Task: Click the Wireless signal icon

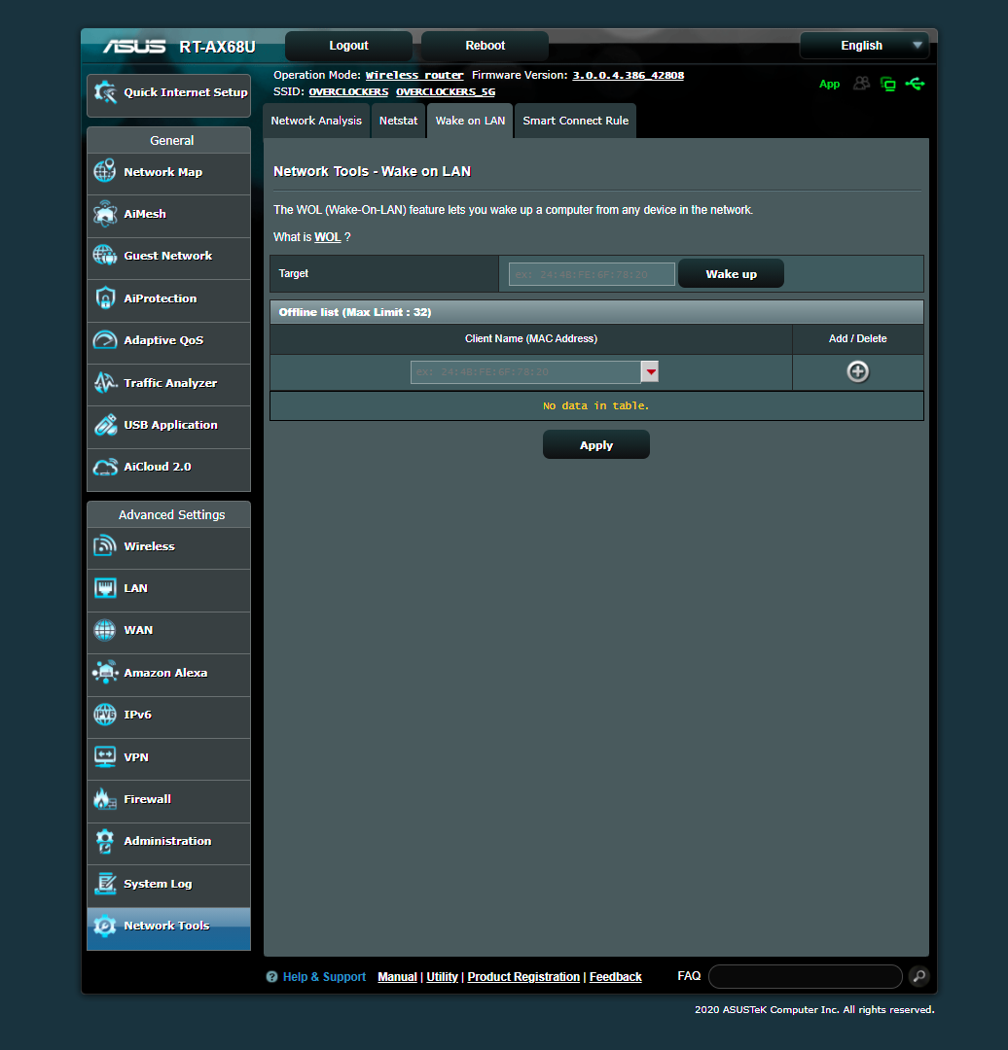Action: point(105,545)
